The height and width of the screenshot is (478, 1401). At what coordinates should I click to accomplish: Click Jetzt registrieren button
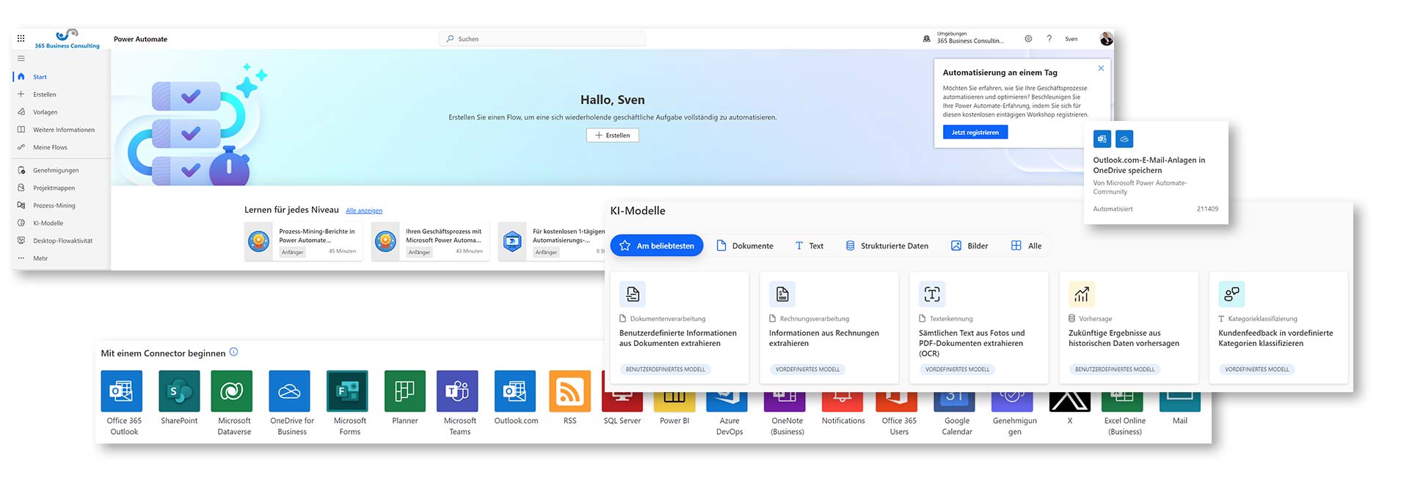click(975, 132)
